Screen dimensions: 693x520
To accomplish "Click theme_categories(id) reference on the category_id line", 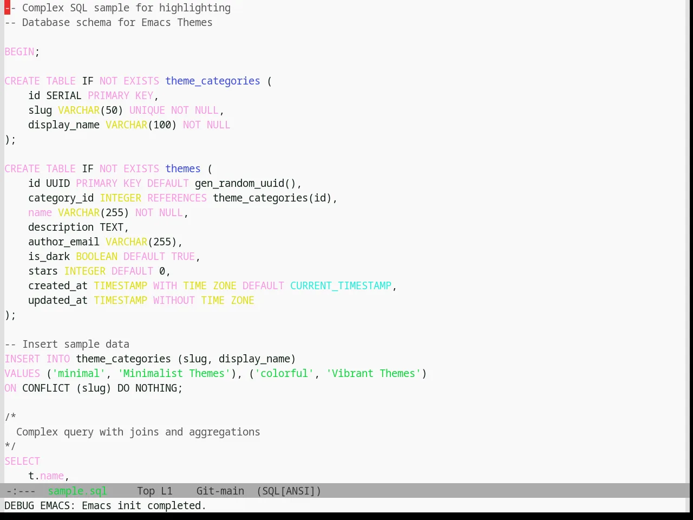I will pos(272,198).
